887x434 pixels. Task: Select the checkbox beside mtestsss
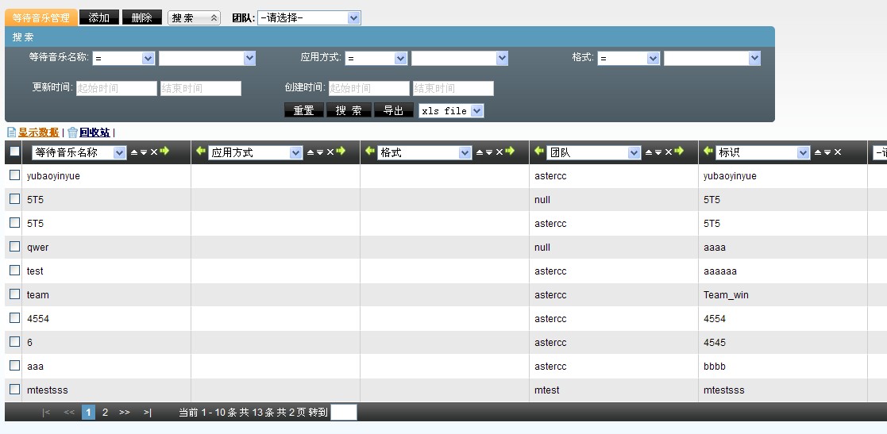pyautogui.click(x=14, y=390)
